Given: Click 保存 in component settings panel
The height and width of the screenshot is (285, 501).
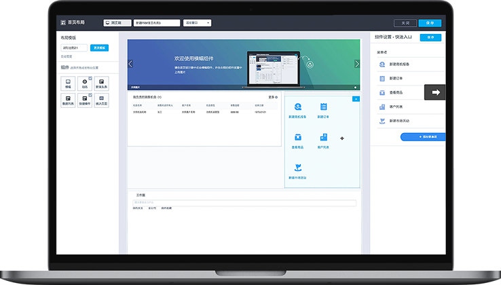Looking at the screenshot, I should pyautogui.click(x=430, y=37).
